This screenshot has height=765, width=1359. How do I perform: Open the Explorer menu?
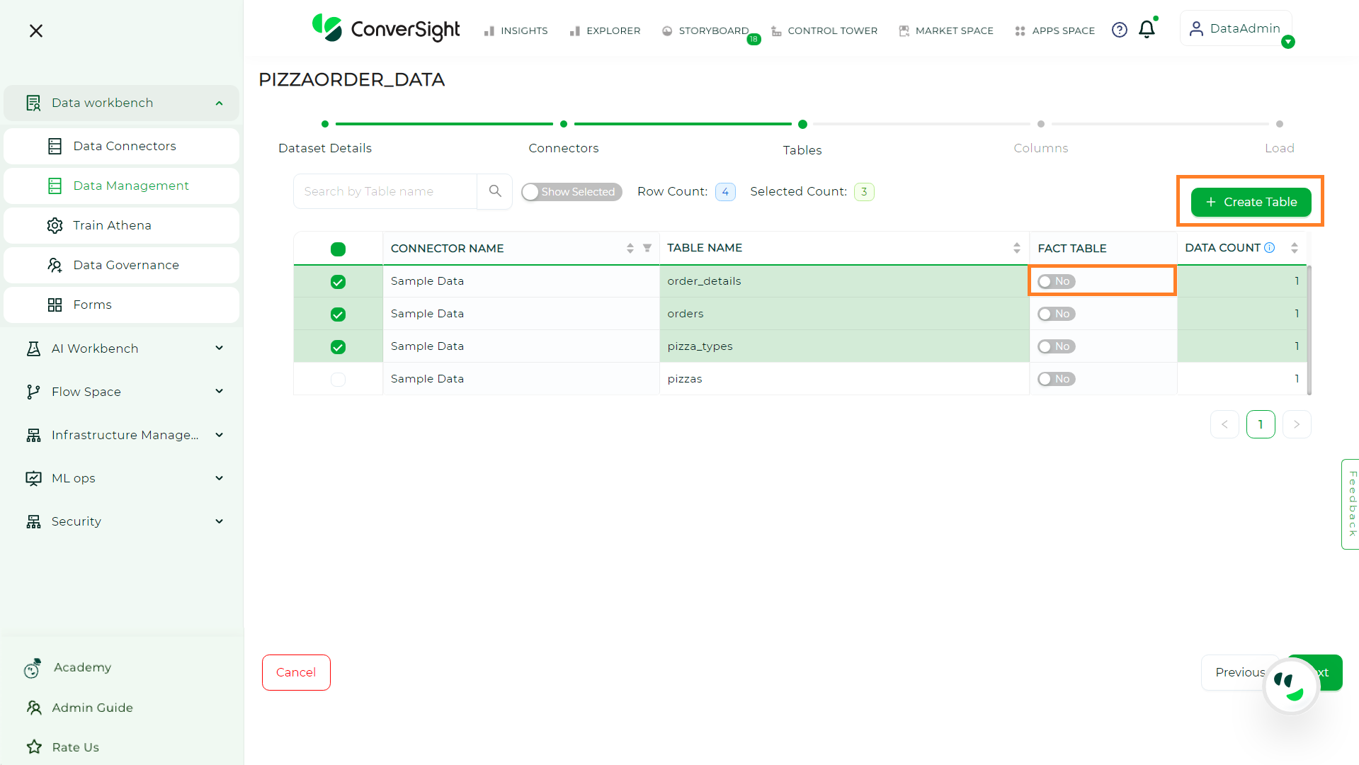[x=605, y=30]
